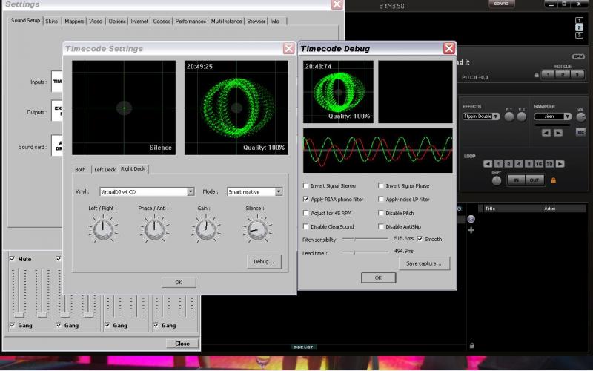Screen dimensions: 593x371
Task: Enable Invert Signal Stereo checkbox
Action: click(x=307, y=185)
